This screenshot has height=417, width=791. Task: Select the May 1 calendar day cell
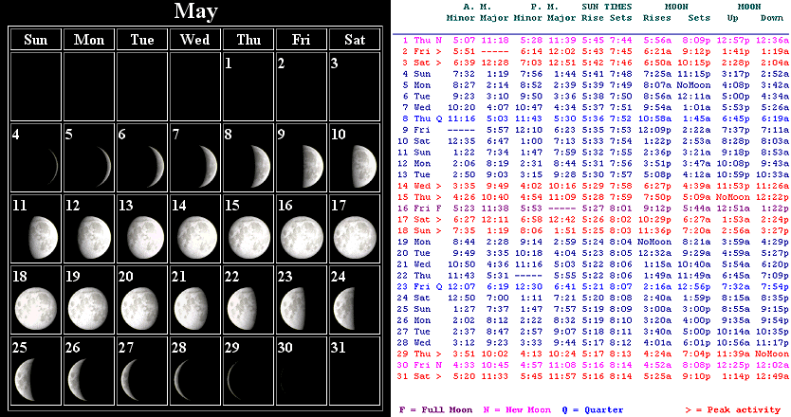pyautogui.click(x=248, y=87)
